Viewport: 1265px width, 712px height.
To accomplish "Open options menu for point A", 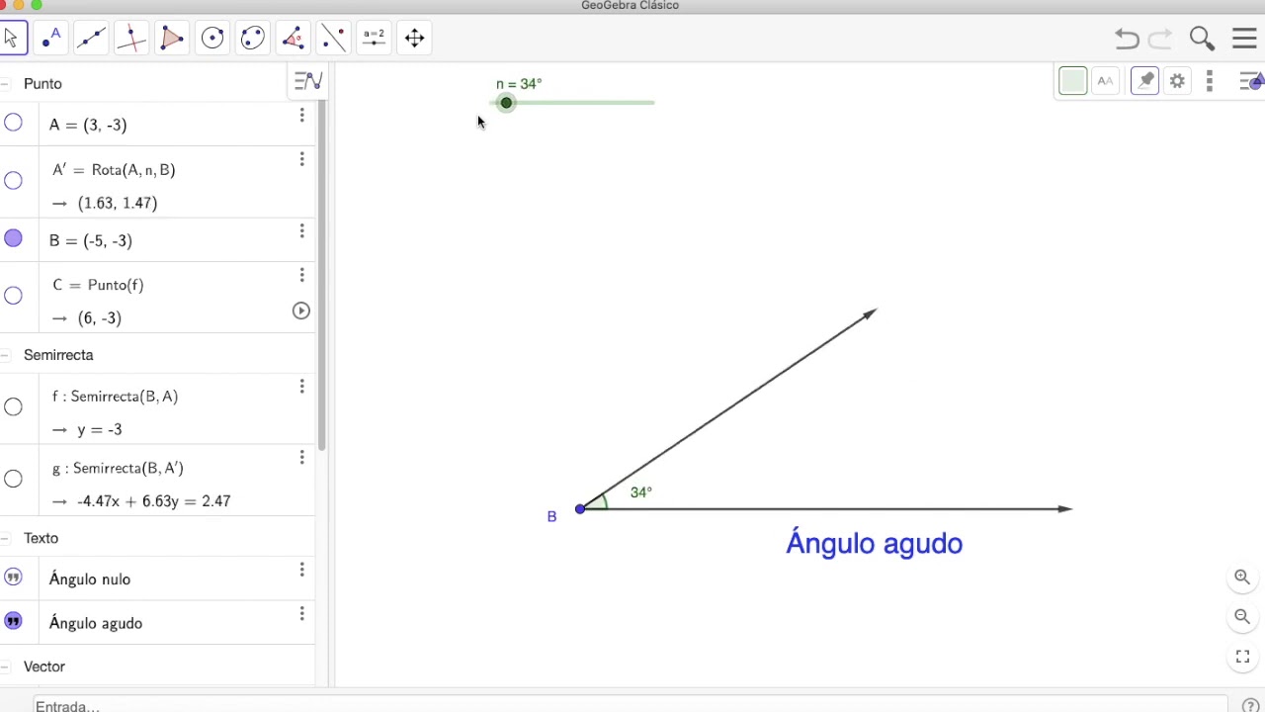I will pos(301,116).
